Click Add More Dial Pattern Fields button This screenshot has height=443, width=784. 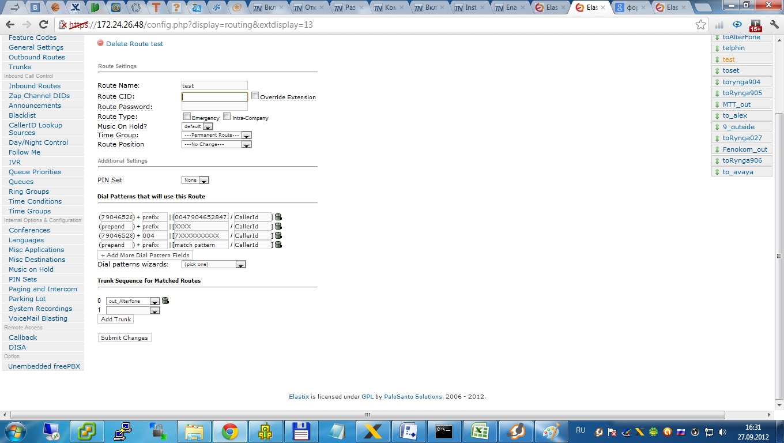click(x=145, y=255)
